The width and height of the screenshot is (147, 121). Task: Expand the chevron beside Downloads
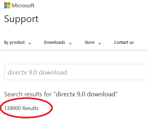pos(70,43)
